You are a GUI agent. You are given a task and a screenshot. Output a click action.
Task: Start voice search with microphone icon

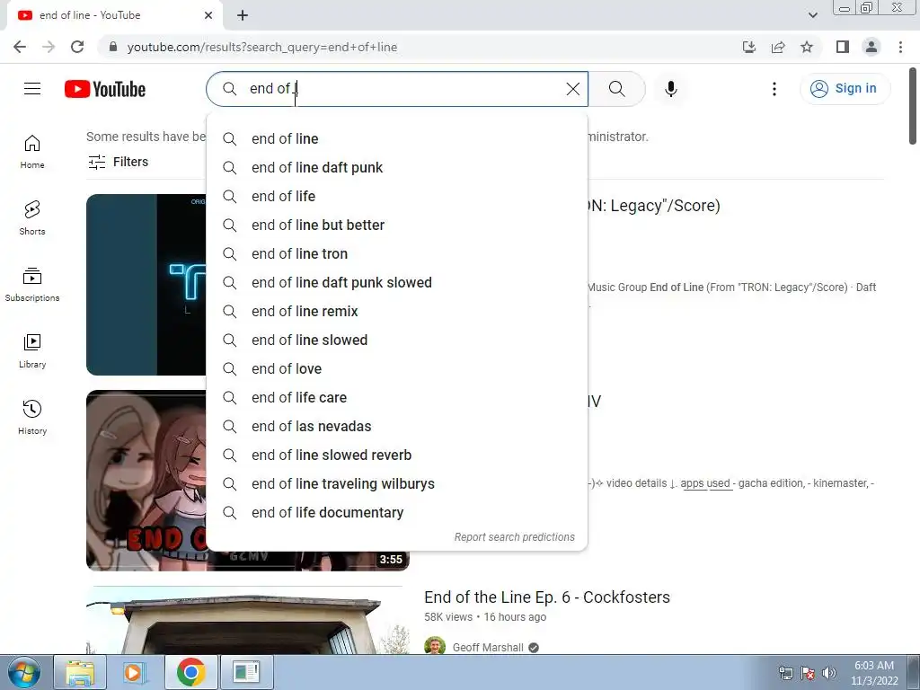pos(670,89)
